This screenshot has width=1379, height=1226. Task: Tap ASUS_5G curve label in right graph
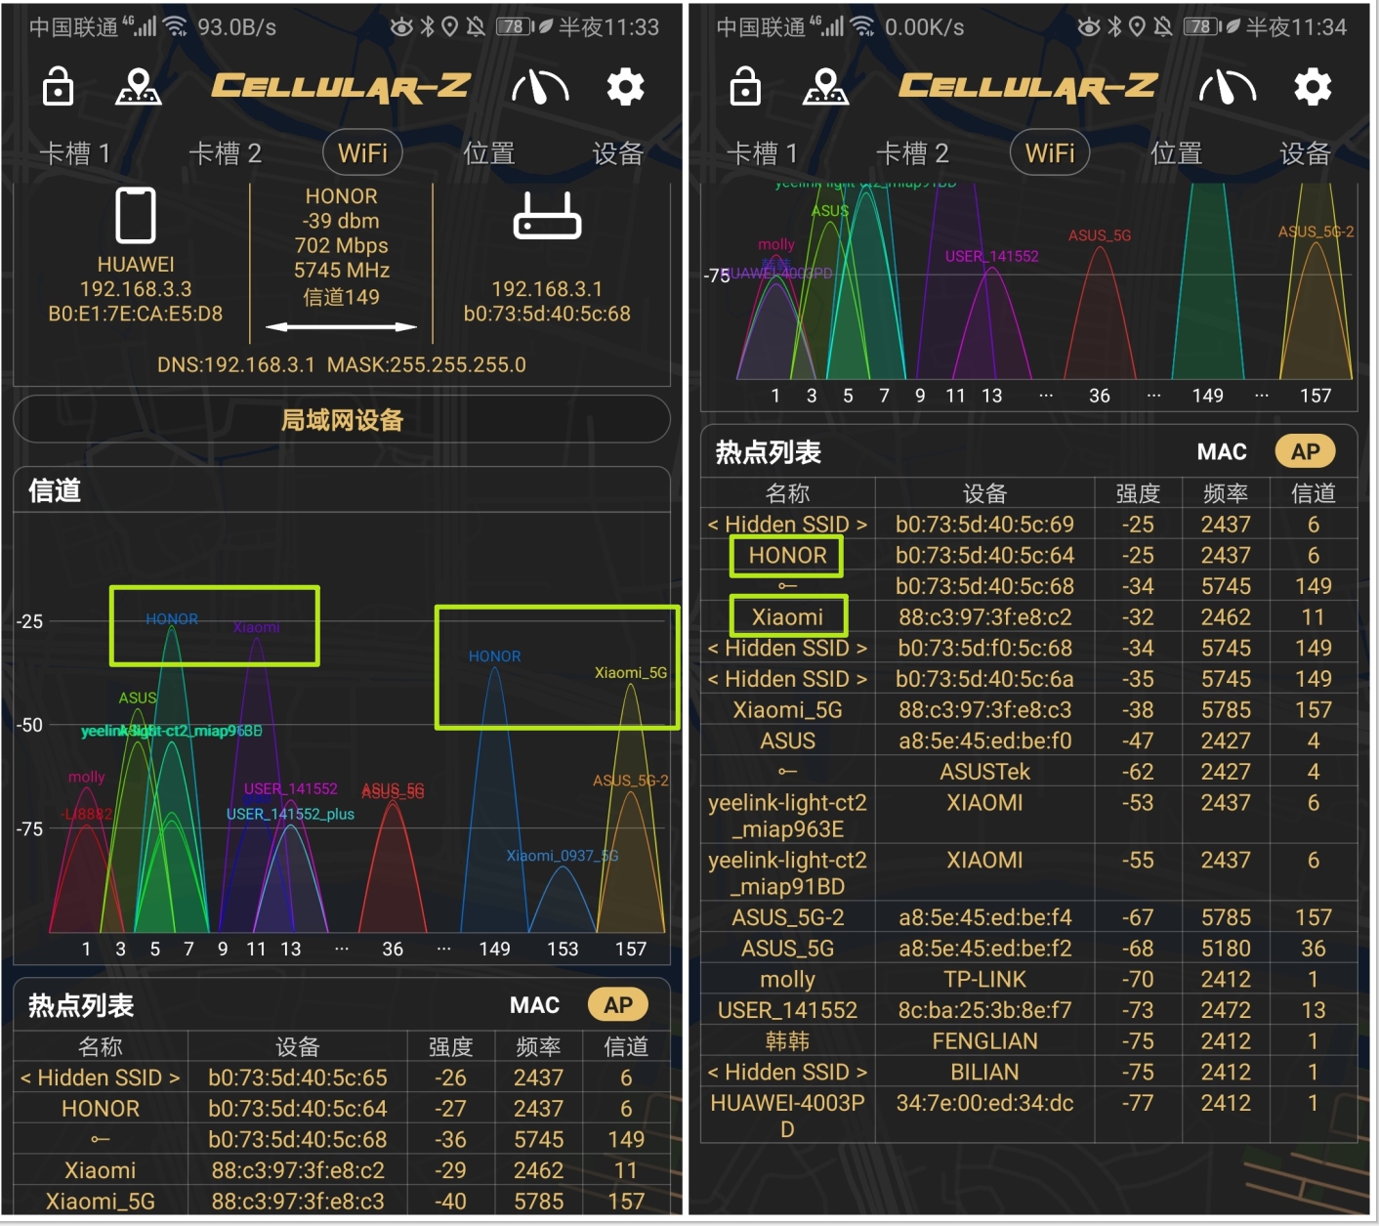pyautogui.click(x=1099, y=235)
